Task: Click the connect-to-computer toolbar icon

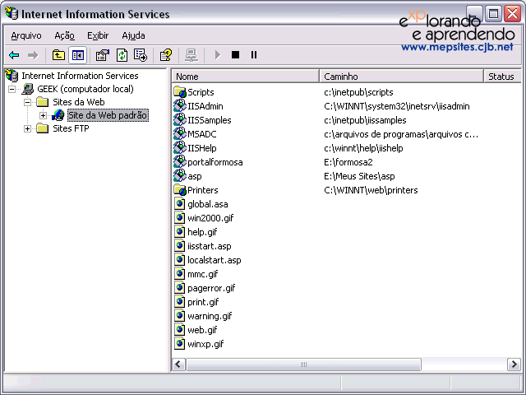Action: (x=191, y=55)
